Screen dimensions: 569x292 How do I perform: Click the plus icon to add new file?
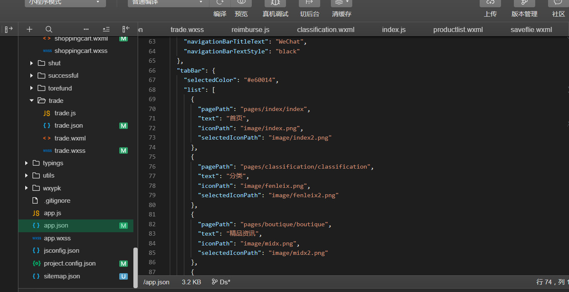pyautogui.click(x=29, y=29)
